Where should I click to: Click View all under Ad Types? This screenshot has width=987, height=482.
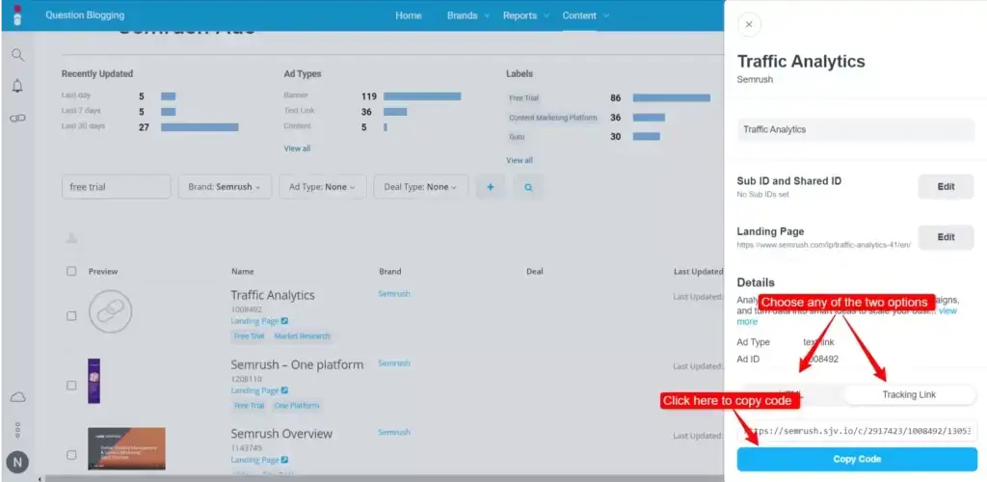[x=297, y=148]
